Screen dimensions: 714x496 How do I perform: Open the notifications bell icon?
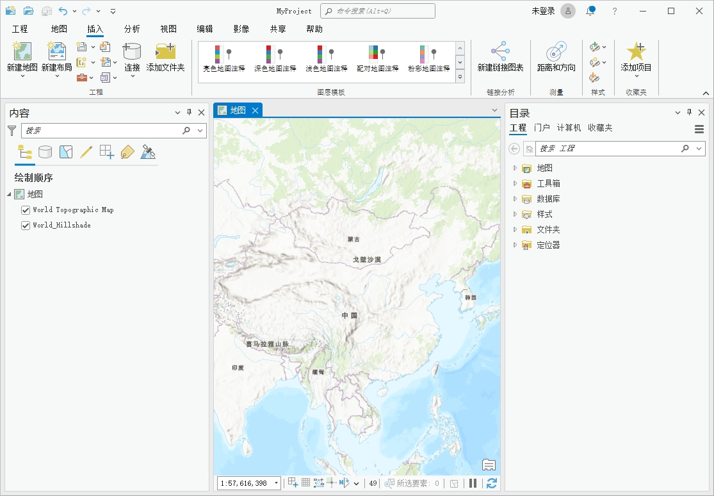[590, 11]
